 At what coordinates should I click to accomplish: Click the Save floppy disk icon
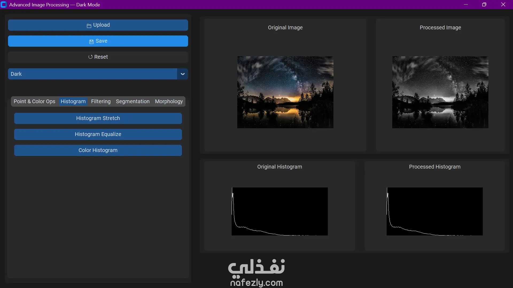(91, 42)
